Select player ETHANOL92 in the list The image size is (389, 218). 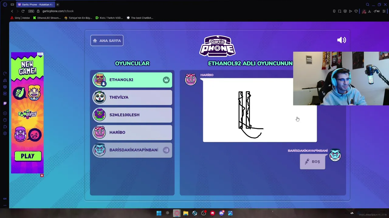[132, 80]
